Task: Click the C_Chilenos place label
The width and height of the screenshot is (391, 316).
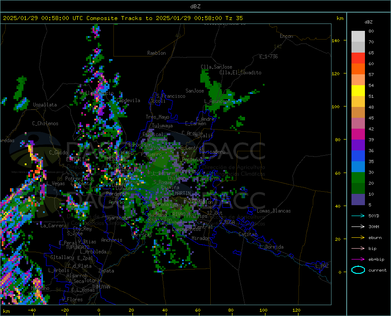Action: point(45,123)
